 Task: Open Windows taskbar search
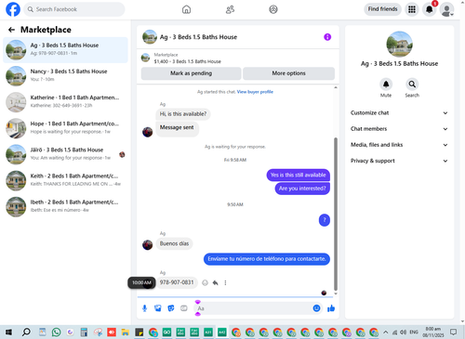(26, 332)
